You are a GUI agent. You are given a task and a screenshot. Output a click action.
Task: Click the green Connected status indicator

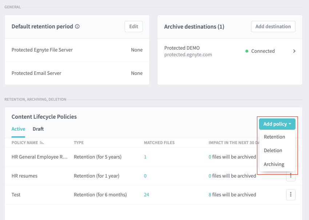point(247,51)
